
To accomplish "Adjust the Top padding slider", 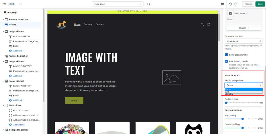I will point(241,119).
